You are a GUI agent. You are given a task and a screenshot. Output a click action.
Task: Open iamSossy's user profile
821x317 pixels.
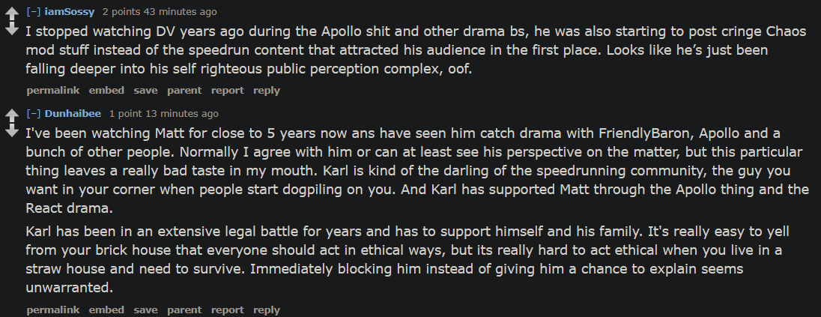[70, 12]
